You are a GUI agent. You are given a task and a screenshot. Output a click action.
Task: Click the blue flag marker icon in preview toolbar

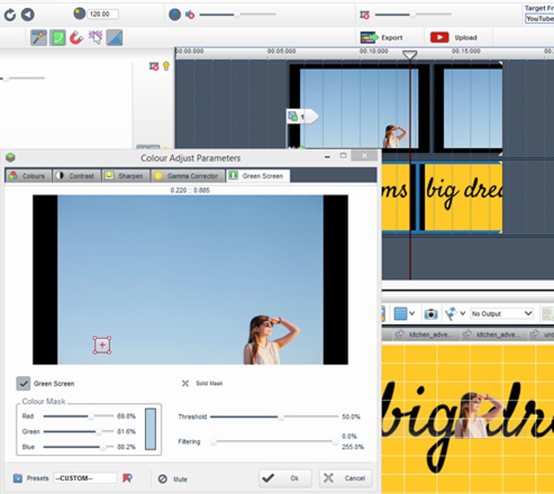click(451, 314)
